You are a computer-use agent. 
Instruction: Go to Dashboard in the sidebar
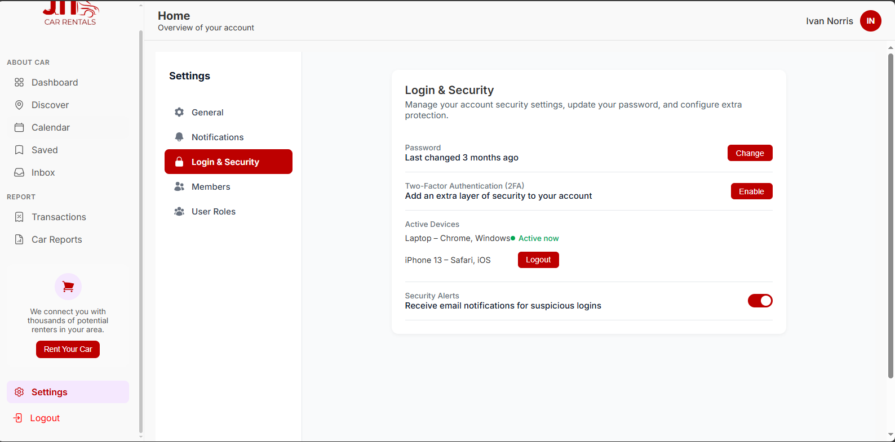tap(68, 82)
